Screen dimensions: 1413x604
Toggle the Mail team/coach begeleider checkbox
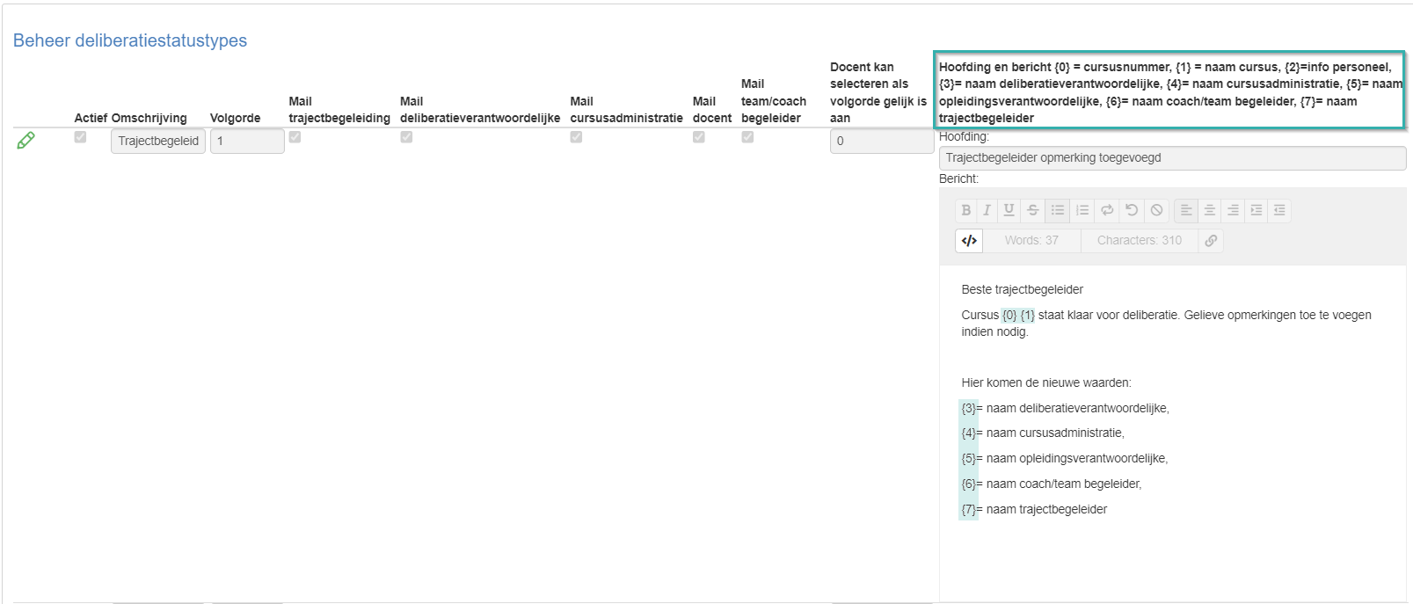coord(747,137)
